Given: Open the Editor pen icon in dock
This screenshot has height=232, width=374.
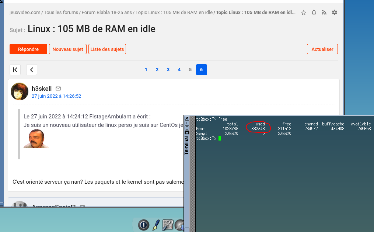Looking at the screenshot, I should pos(156,225).
